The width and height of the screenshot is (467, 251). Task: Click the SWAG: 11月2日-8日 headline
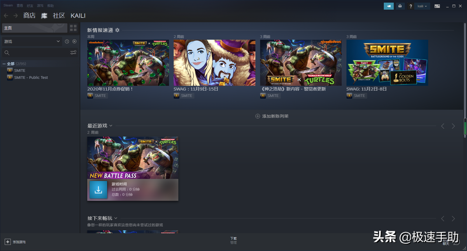click(x=366, y=89)
